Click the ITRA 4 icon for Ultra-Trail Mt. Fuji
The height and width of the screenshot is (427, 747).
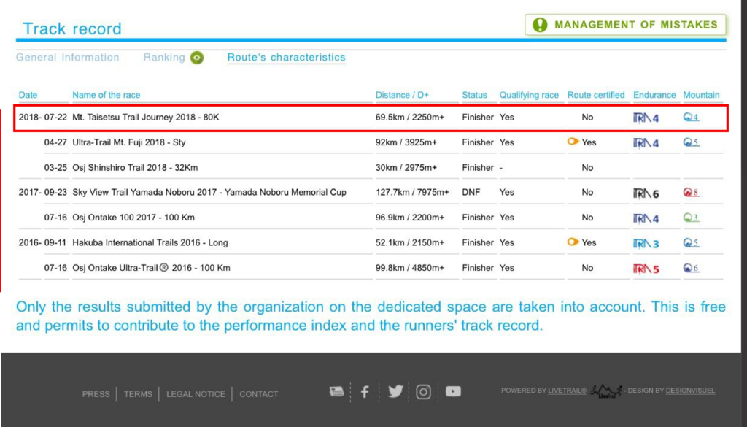(x=646, y=142)
